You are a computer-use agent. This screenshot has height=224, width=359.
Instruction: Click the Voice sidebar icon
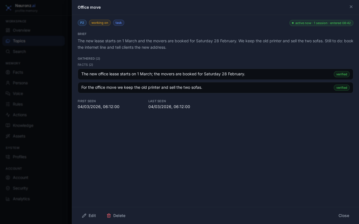pyautogui.click(x=8, y=94)
